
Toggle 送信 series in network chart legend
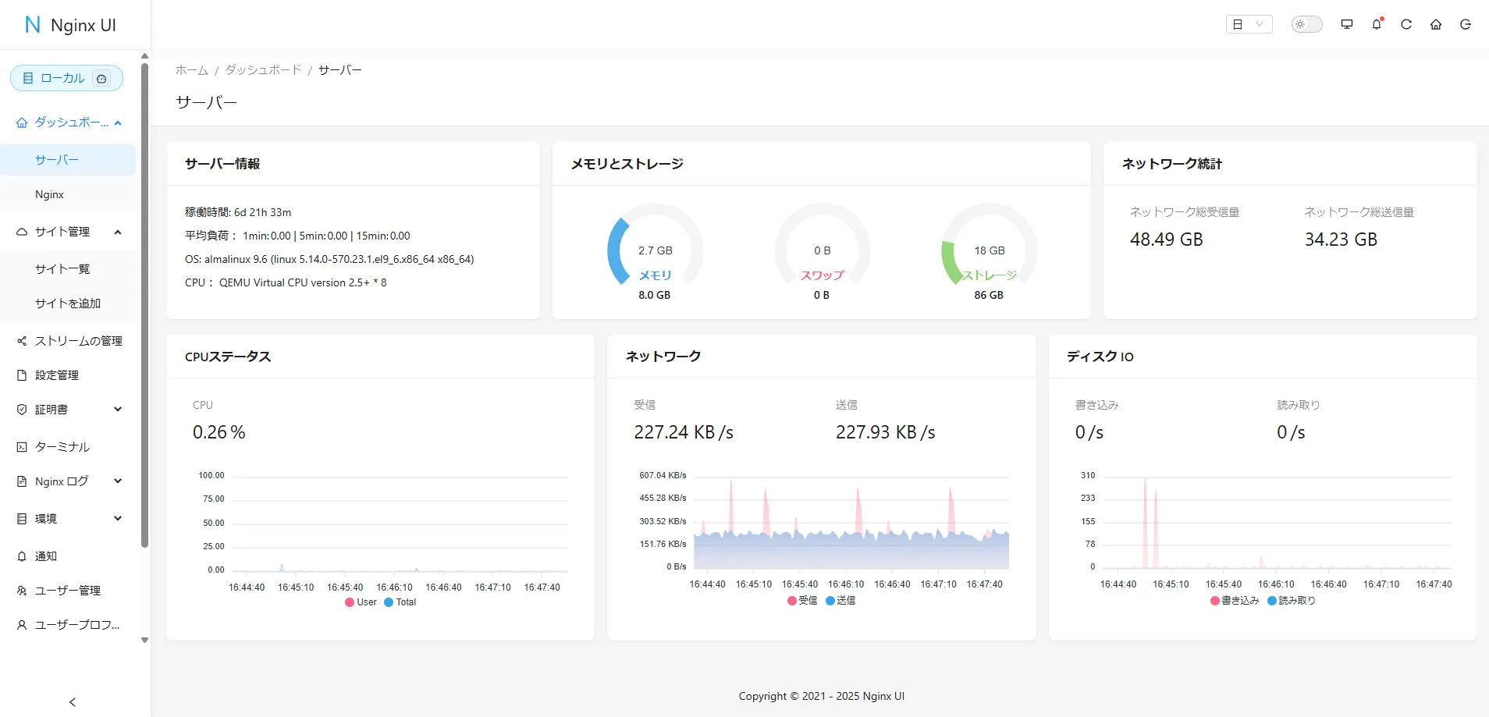pos(840,601)
